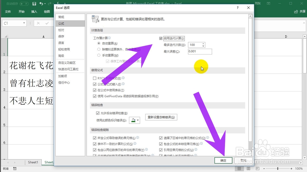Open the 文件 ribbon tab
The height and width of the screenshot is (172, 307).
(x=8, y=12)
